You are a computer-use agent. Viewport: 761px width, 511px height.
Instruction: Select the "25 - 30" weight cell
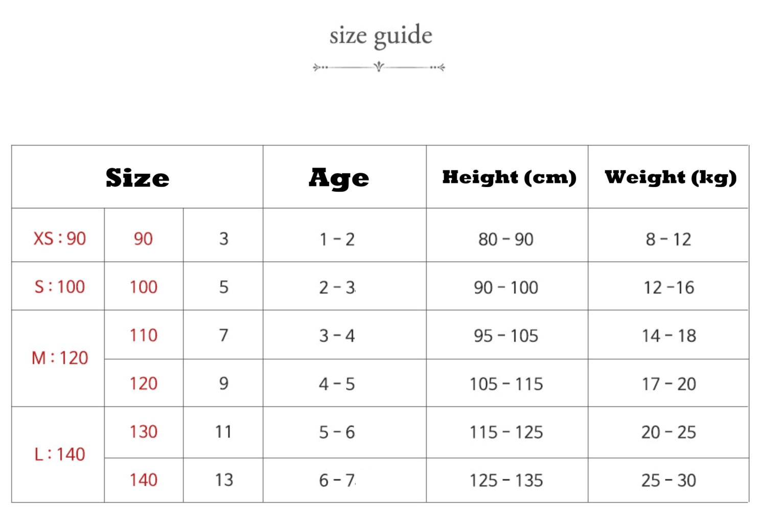tap(668, 480)
